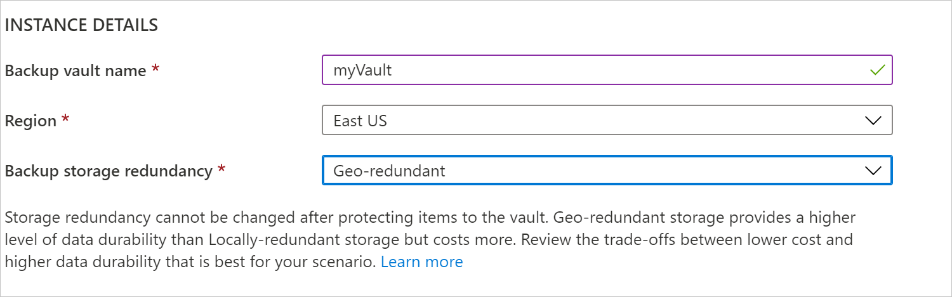The image size is (952, 297).
Task: Click the Backup vault name input field
Action: pyautogui.click(x=597, y=70)
